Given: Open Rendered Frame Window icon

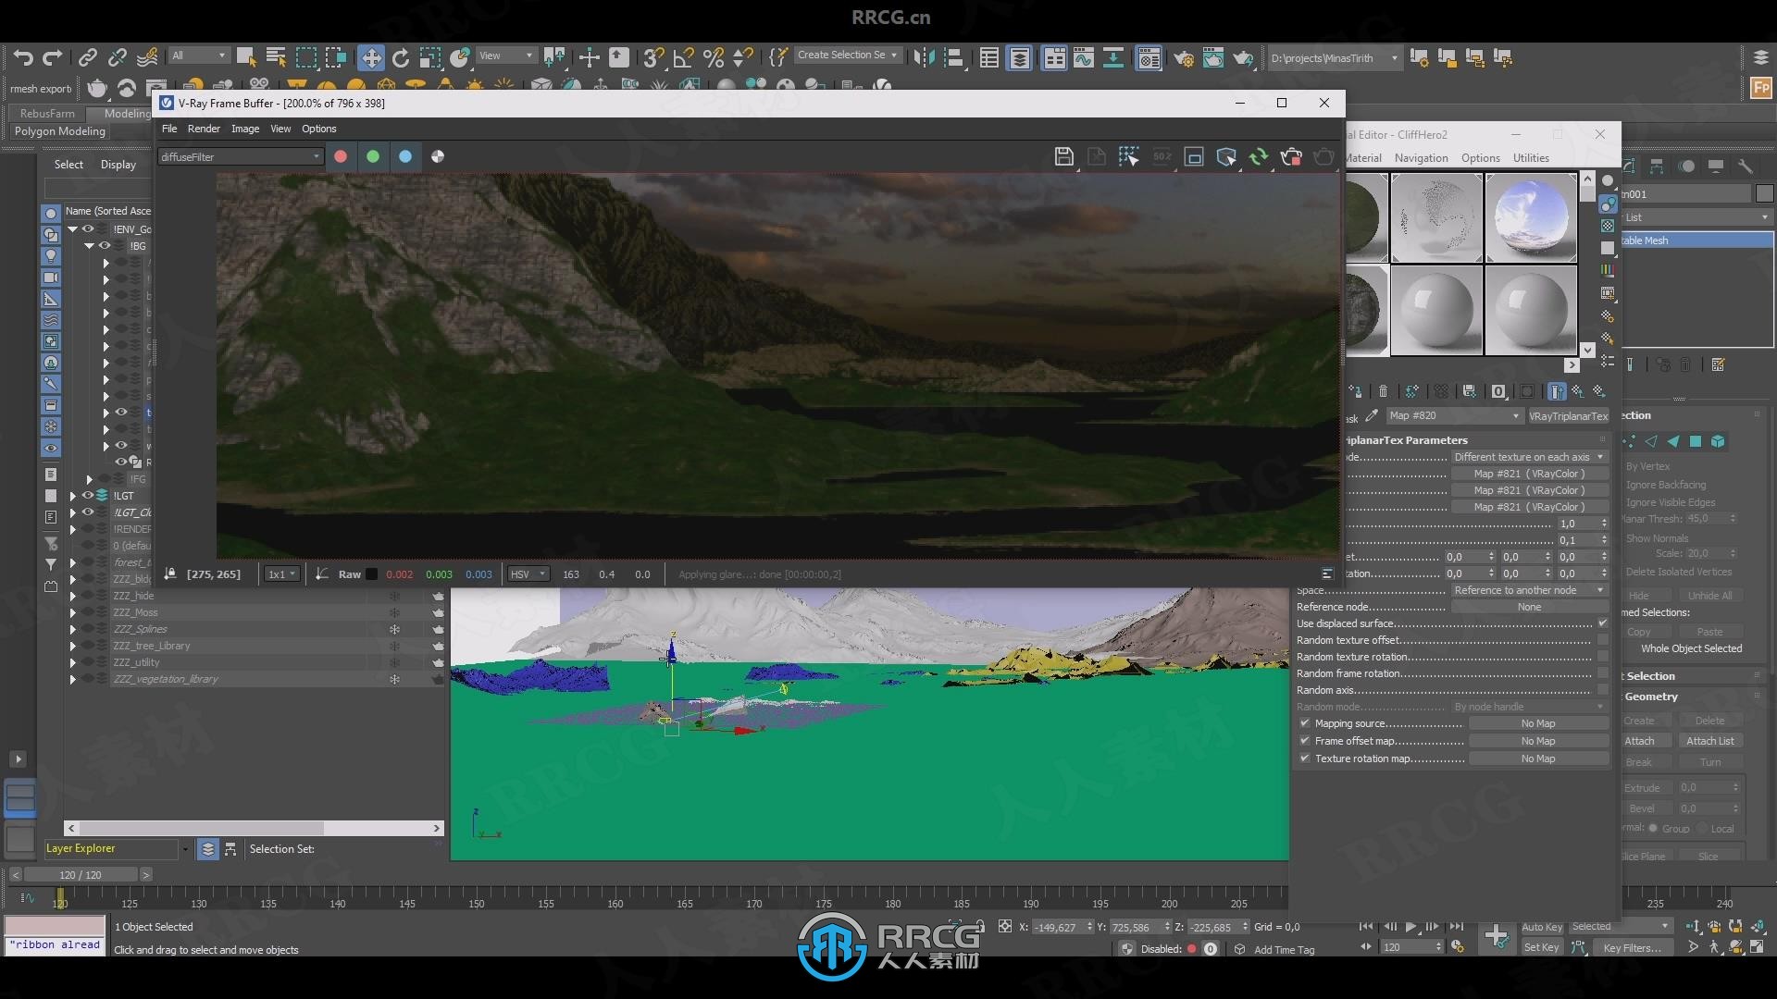Looking at the screenshot, I should coord(1213,57).
